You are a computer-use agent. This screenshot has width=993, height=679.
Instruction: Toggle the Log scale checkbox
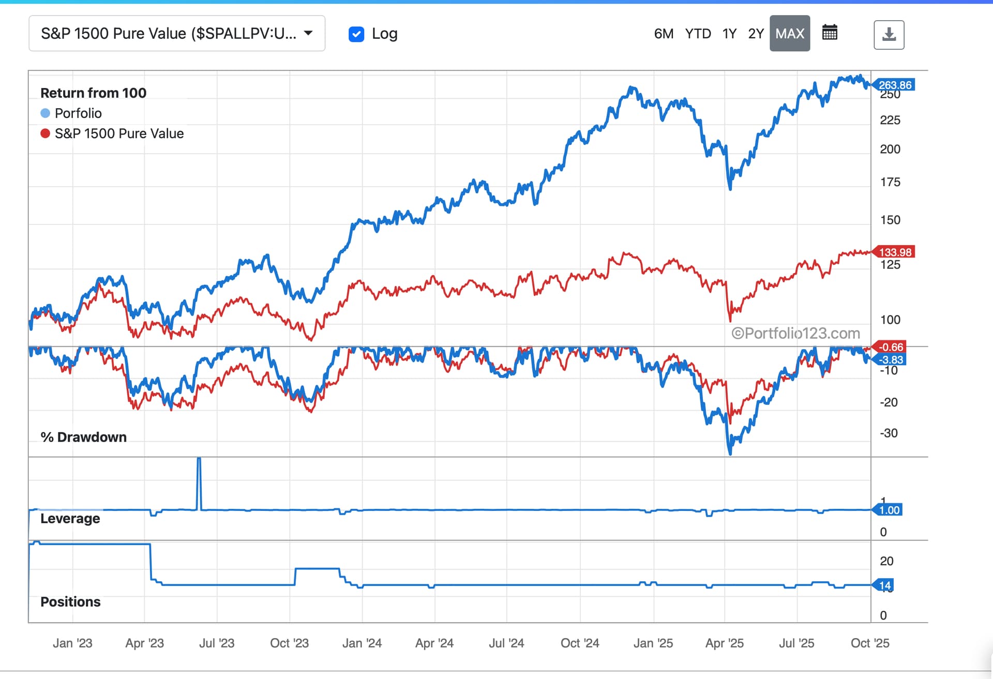point(356,34)
